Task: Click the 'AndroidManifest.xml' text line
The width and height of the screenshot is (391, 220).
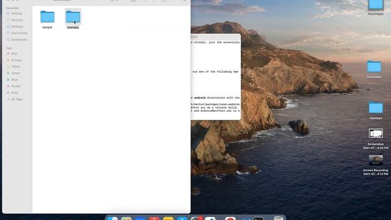Action: 216,111
